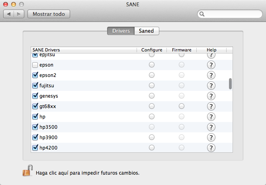Screen dimensions: 266x185
Task: Select the Drivers tab
Action: coord(121,31)
